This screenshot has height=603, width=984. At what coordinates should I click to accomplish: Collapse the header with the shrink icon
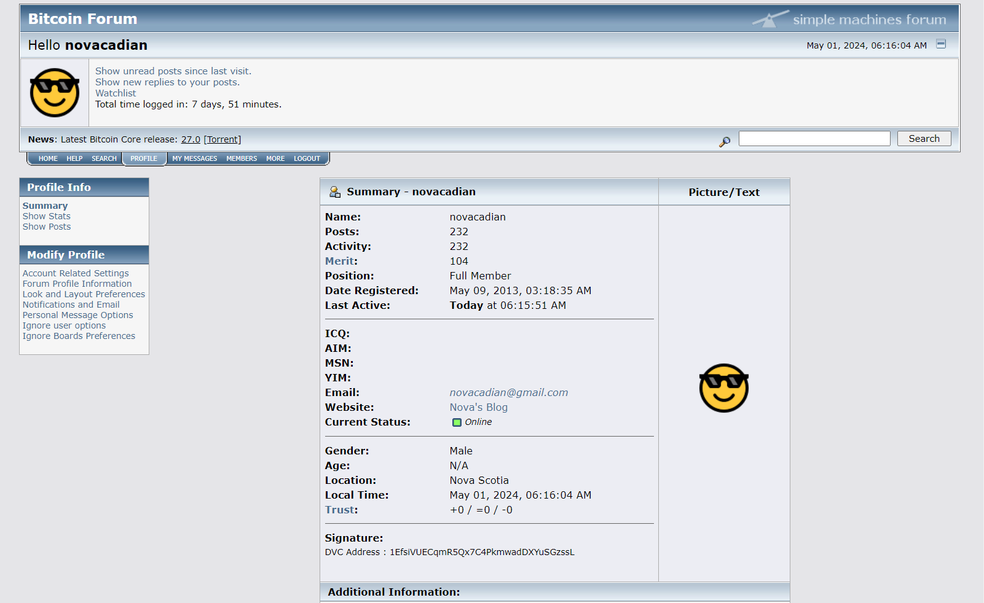click(941, 44)
